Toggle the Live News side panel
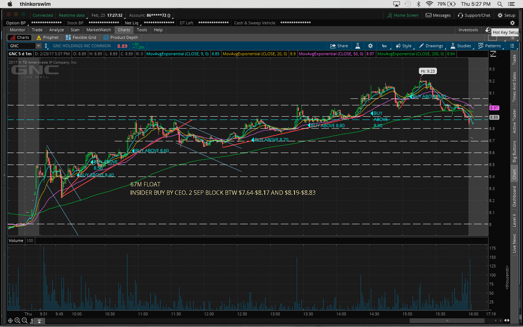Viewport: 523px width, 327px height. [x=514, y=243]
